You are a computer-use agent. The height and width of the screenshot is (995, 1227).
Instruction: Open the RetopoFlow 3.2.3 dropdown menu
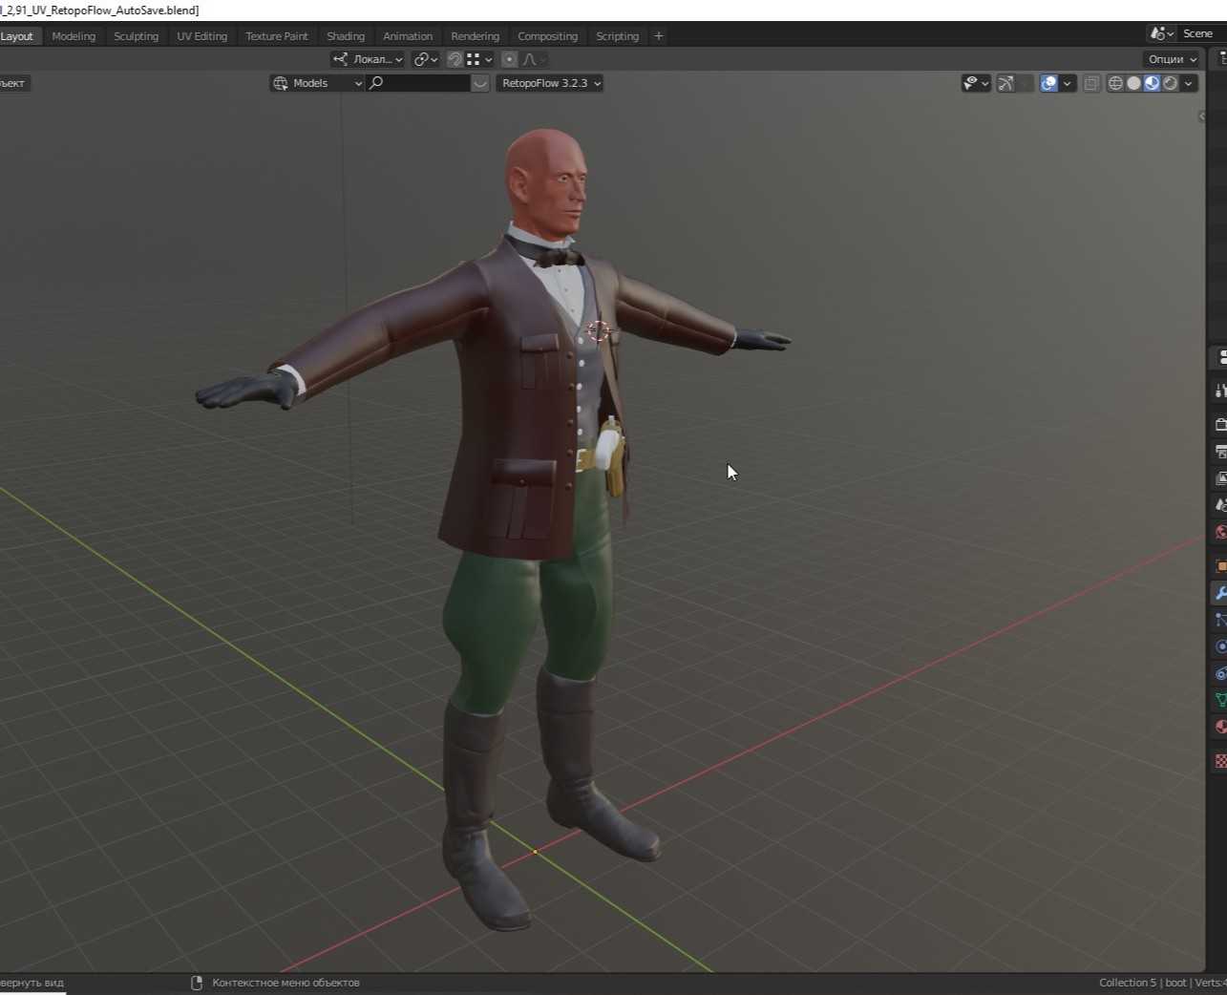point(551,83)
